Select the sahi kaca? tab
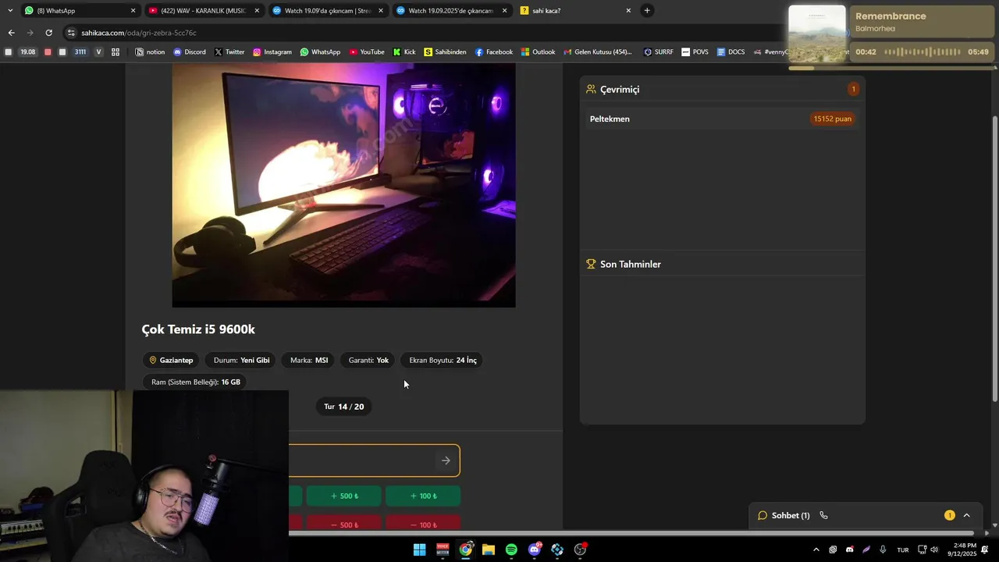The width and height of the screenshot is (999, 562). point(575,11)
